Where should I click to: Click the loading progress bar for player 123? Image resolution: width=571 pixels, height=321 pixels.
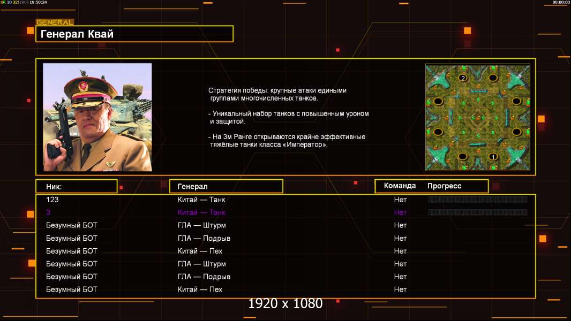click(x=478, y=200)
